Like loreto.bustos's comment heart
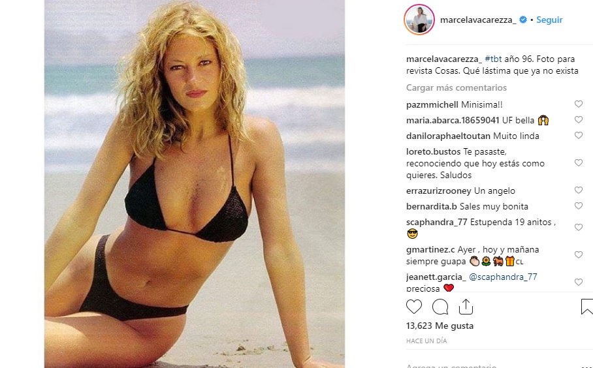This screenshot has height=368, width=593. click(x=578, y=162)
